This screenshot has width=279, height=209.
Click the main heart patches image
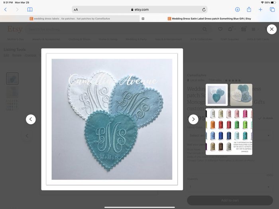[x=112, y=119]
